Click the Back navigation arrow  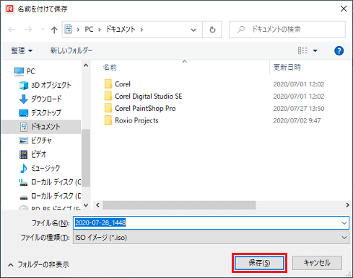coord(12,30)
